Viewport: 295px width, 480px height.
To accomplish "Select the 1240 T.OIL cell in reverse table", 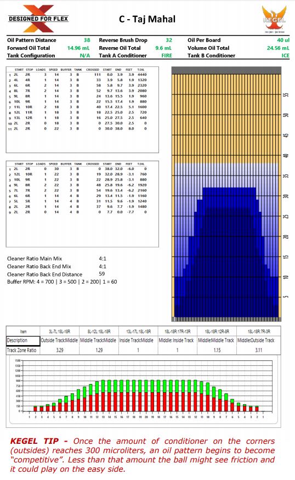I will [142, 201].
